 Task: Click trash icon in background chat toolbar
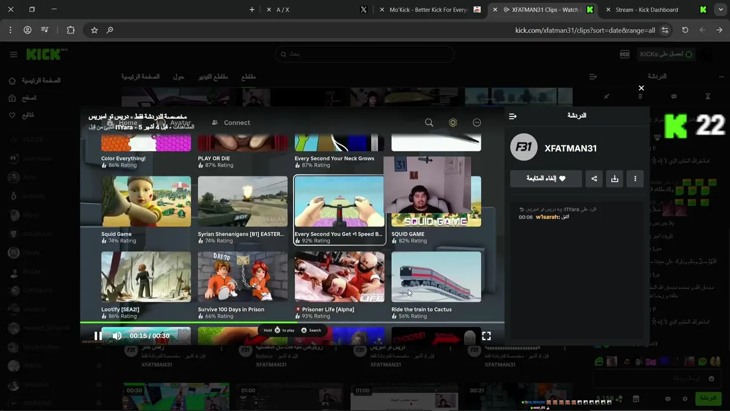pos(640,96)
